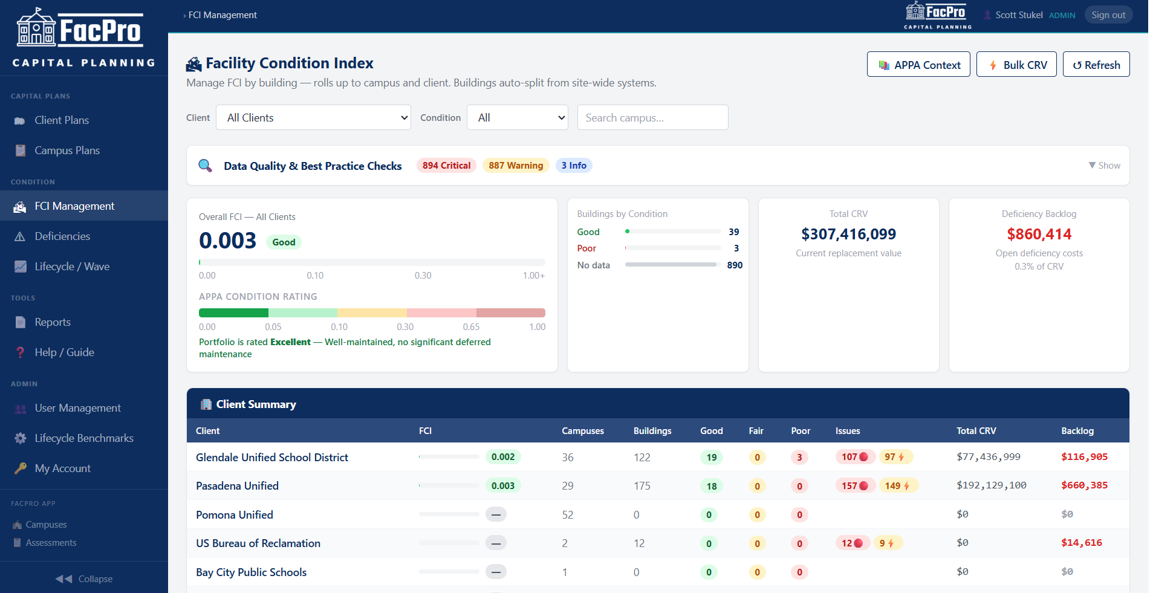
Task: Open the All Clients dropdown
Action: coord(314,117)
